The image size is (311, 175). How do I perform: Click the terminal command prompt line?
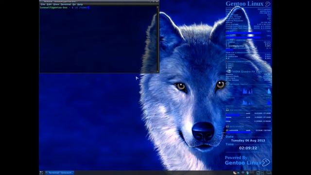[x=65, y=8]
